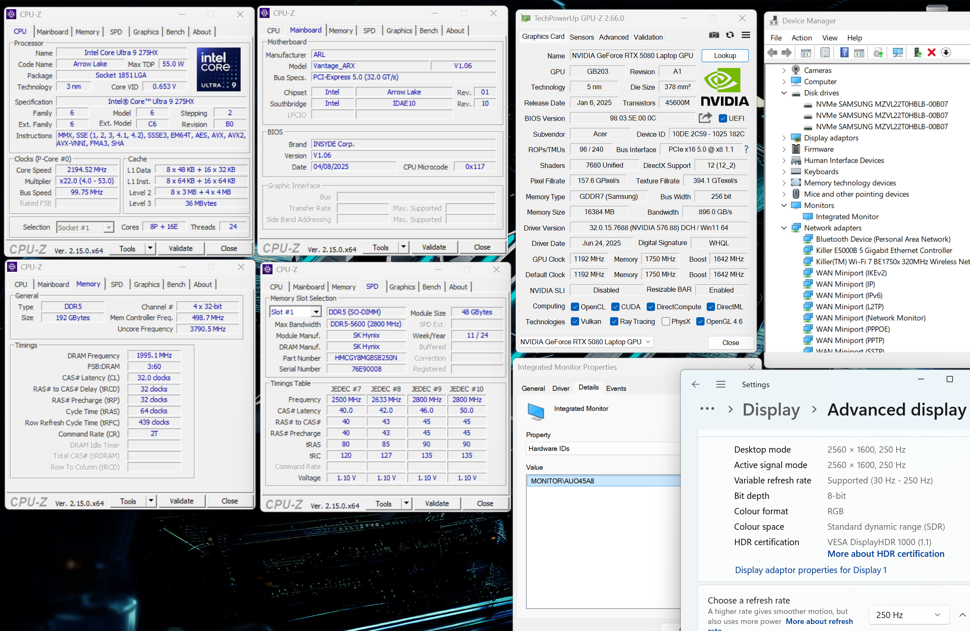Viewport: 970px width, 631px height.
Task: Open More about HDR certification link
Action: 886,554
